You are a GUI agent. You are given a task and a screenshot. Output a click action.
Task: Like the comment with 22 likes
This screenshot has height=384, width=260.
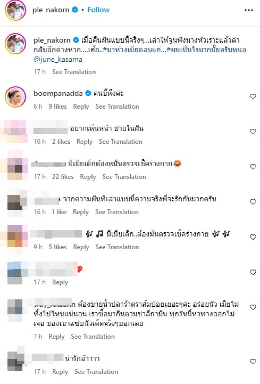(x=253, y=167)
